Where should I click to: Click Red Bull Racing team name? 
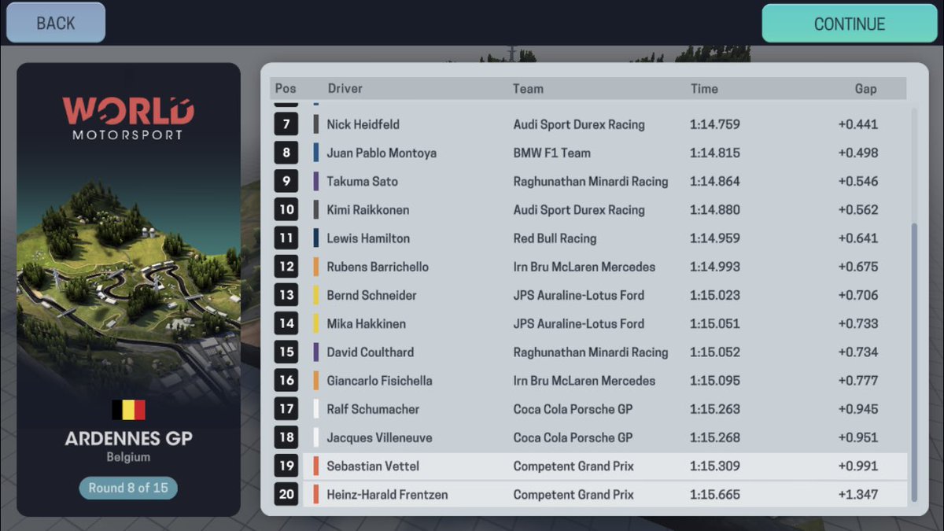coord(555,238)
